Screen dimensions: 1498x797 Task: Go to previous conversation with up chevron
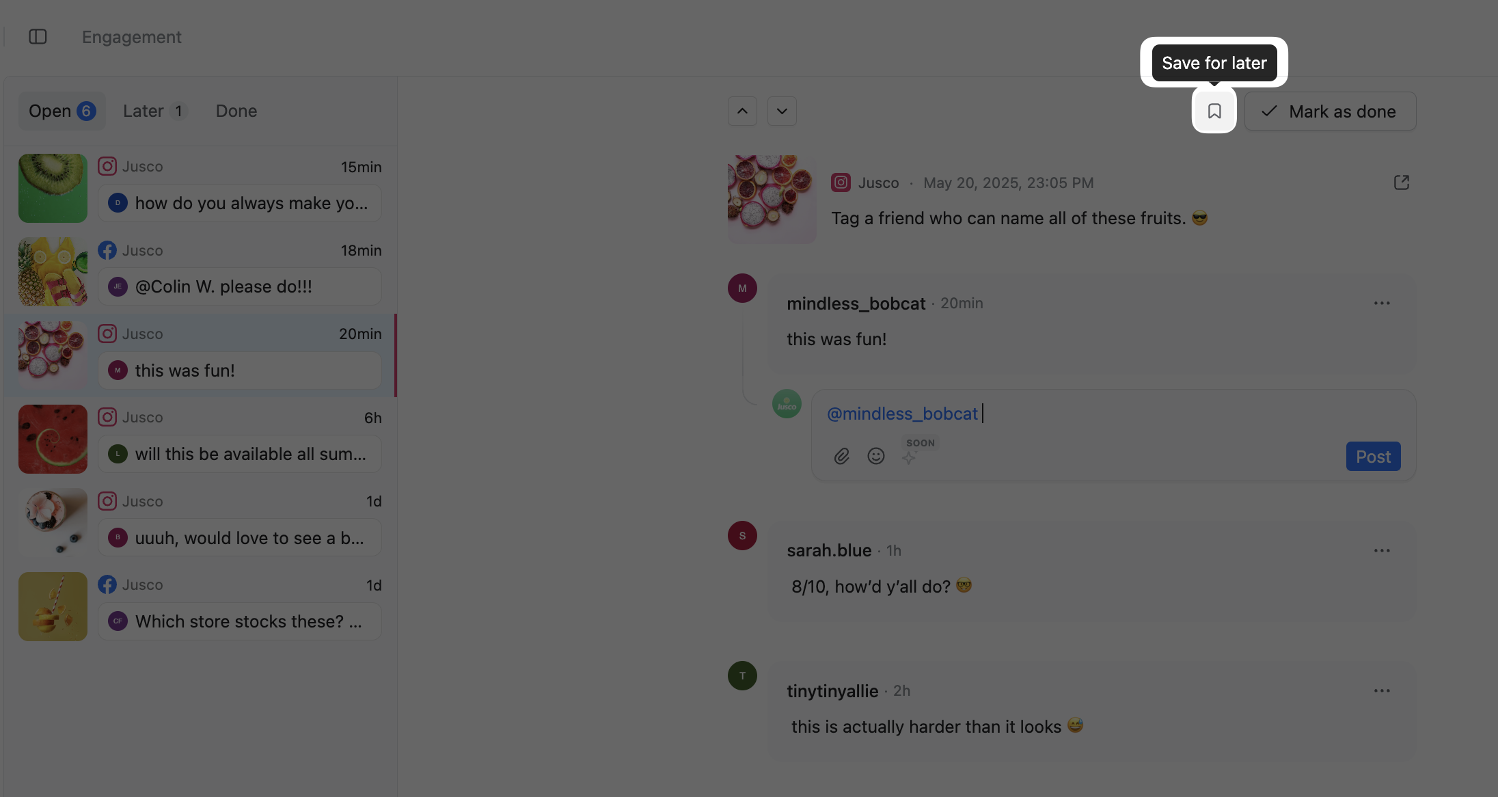point(742,111)
